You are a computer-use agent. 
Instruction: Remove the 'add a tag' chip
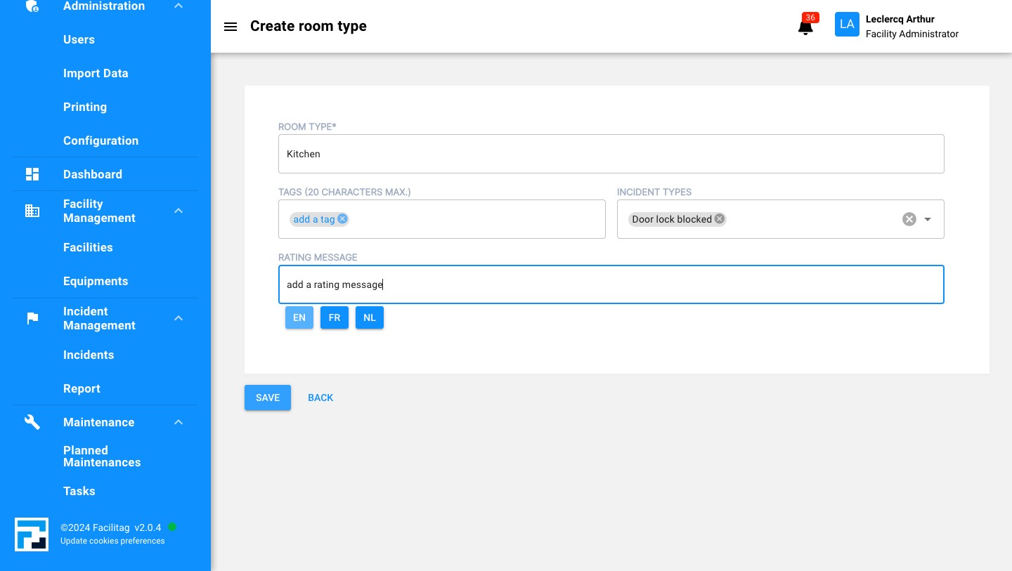coord(342,219)
